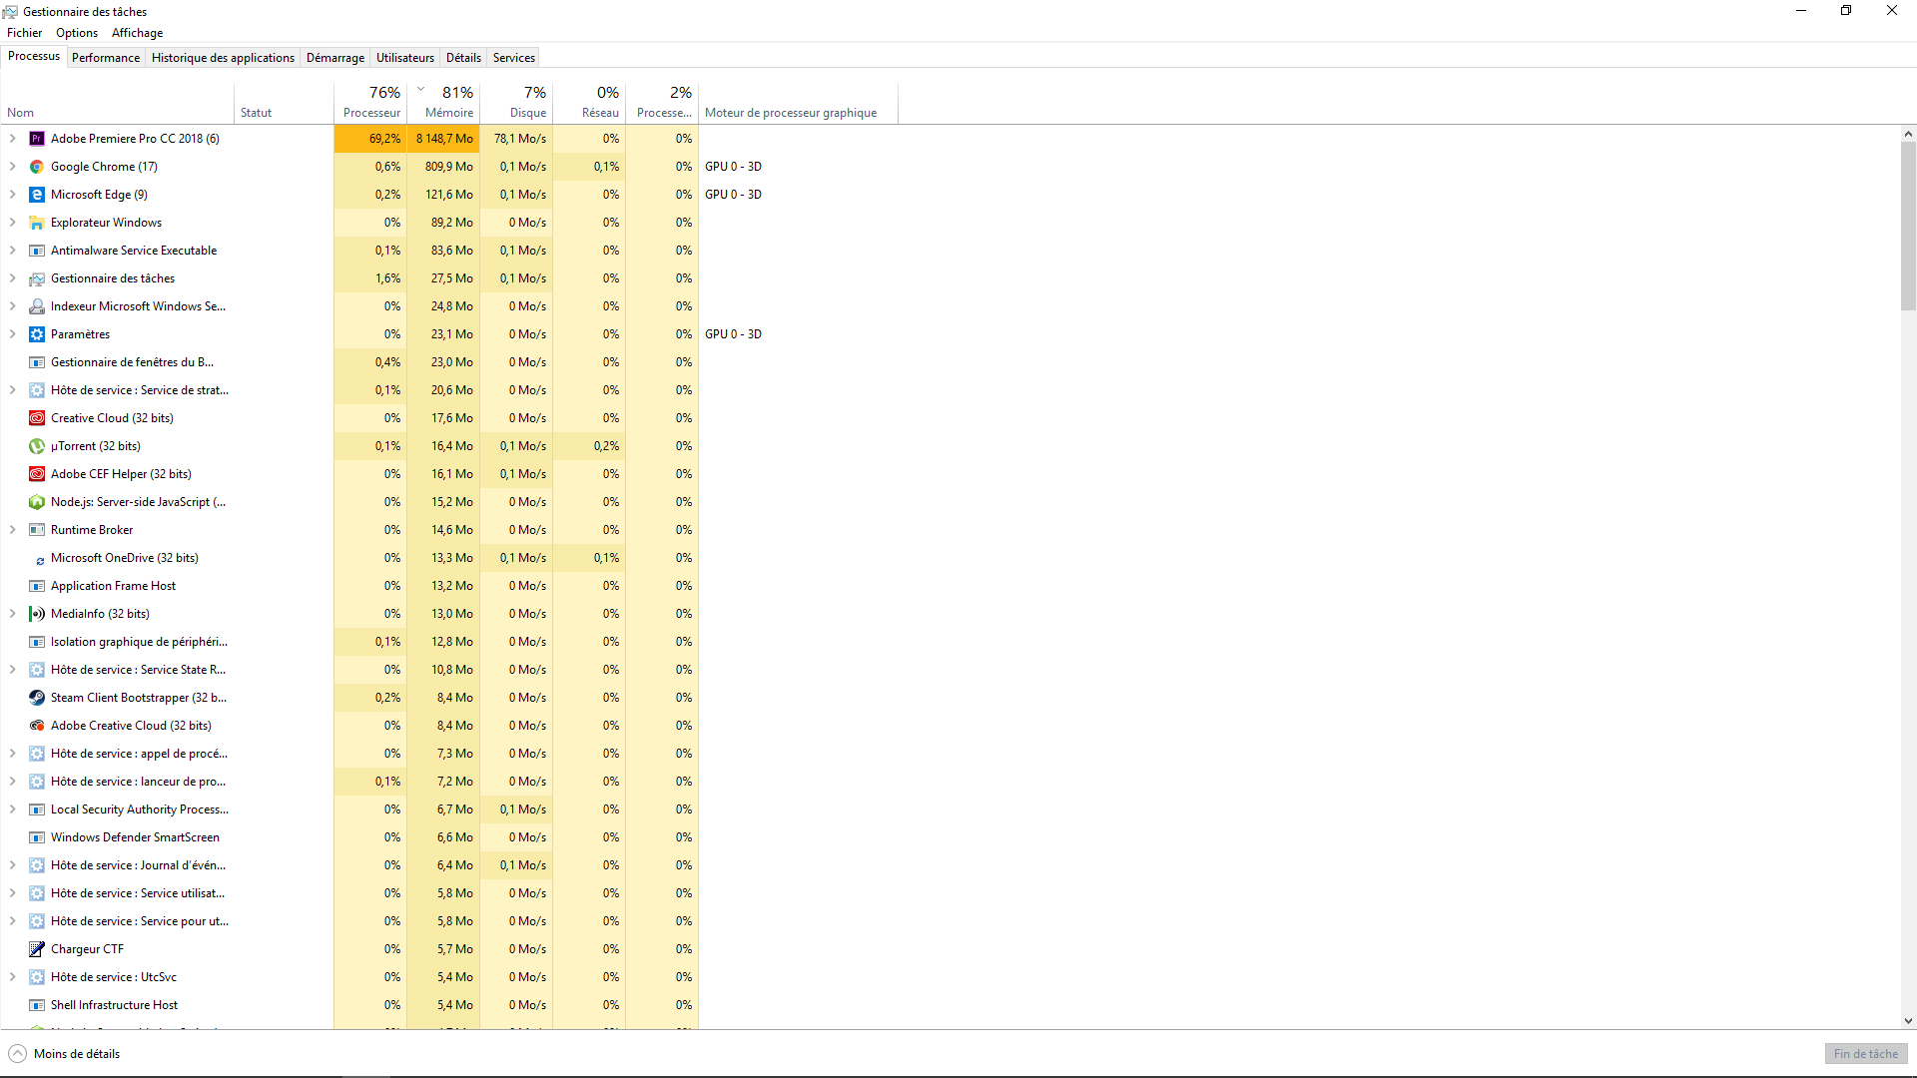Image resolution: width=1917 pixels, height=1078 pixels.
Task: Click the Microsoft Edge process icon
Action: (x=37, y=195)
